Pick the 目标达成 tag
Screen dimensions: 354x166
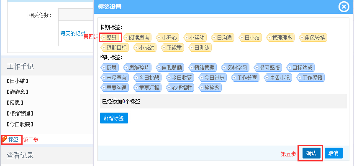(300, 68)
